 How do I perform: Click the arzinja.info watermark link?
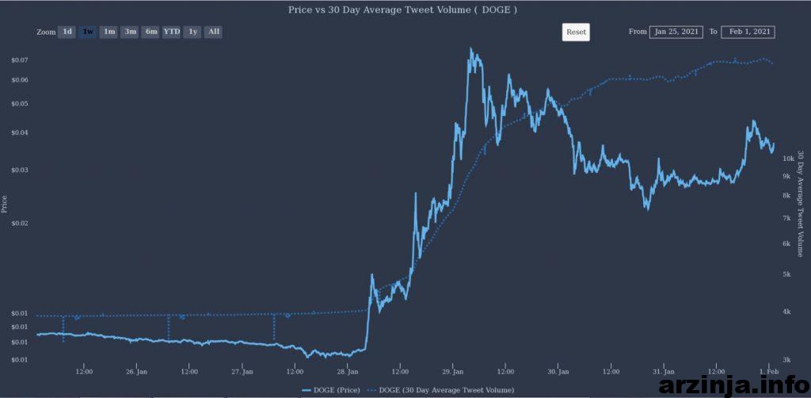(734, 385)
